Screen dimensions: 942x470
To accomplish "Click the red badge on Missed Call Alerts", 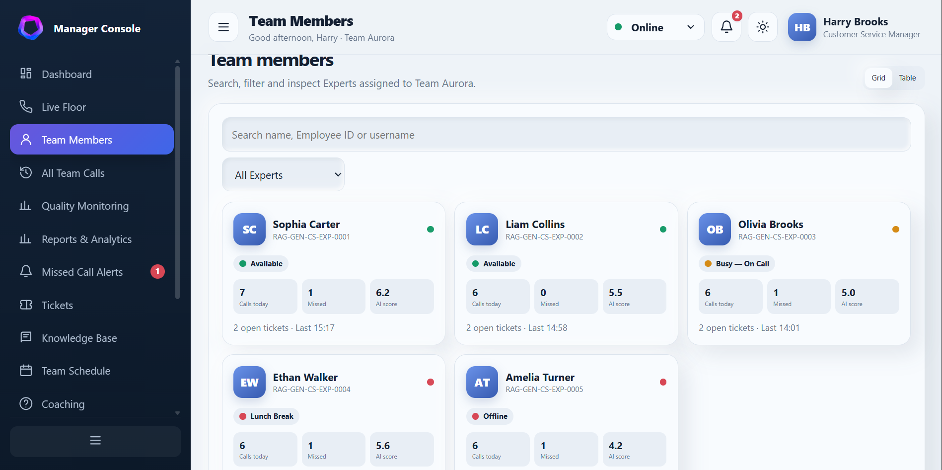I will point(157,271).
